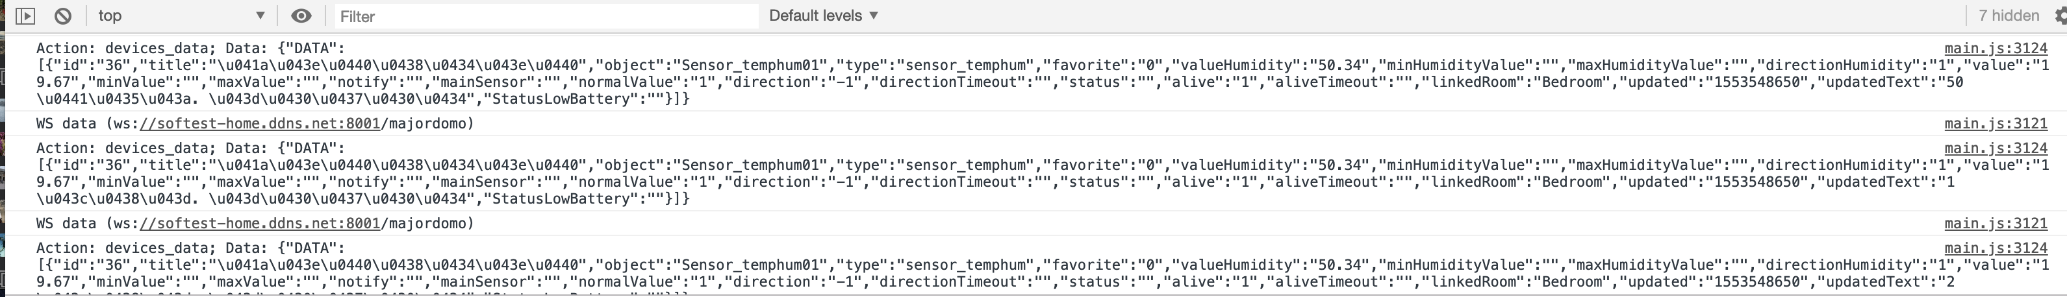Screen dimensions: 2067x297
Task: Select the second 'Action: devices_data' log entry
Action: pyautogui.click(x=190, y=149)
